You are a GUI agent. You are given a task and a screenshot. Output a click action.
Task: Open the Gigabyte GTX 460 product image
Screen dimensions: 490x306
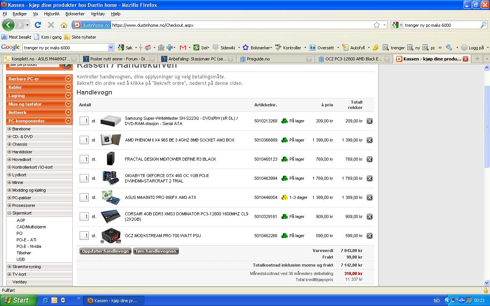(x=111, y=178)
